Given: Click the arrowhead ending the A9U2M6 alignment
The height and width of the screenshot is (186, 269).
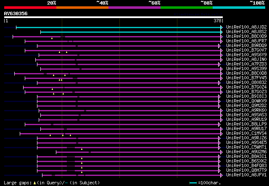Looking at the screenshot, I should tap(222, 152).
